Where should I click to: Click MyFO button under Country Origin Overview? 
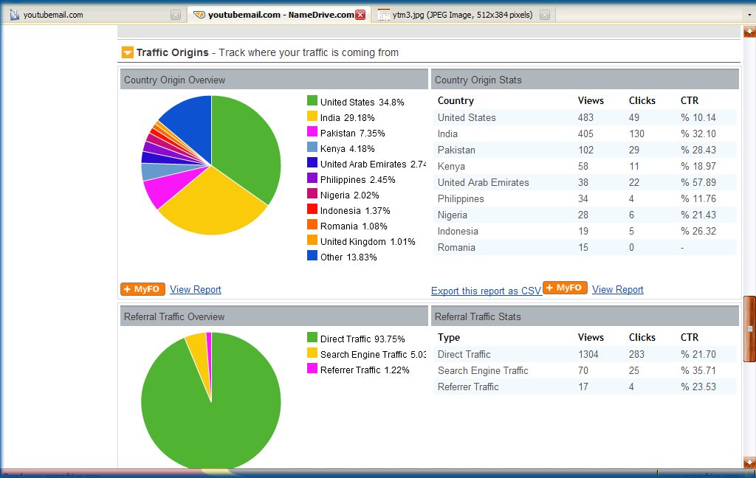[141, 289]
